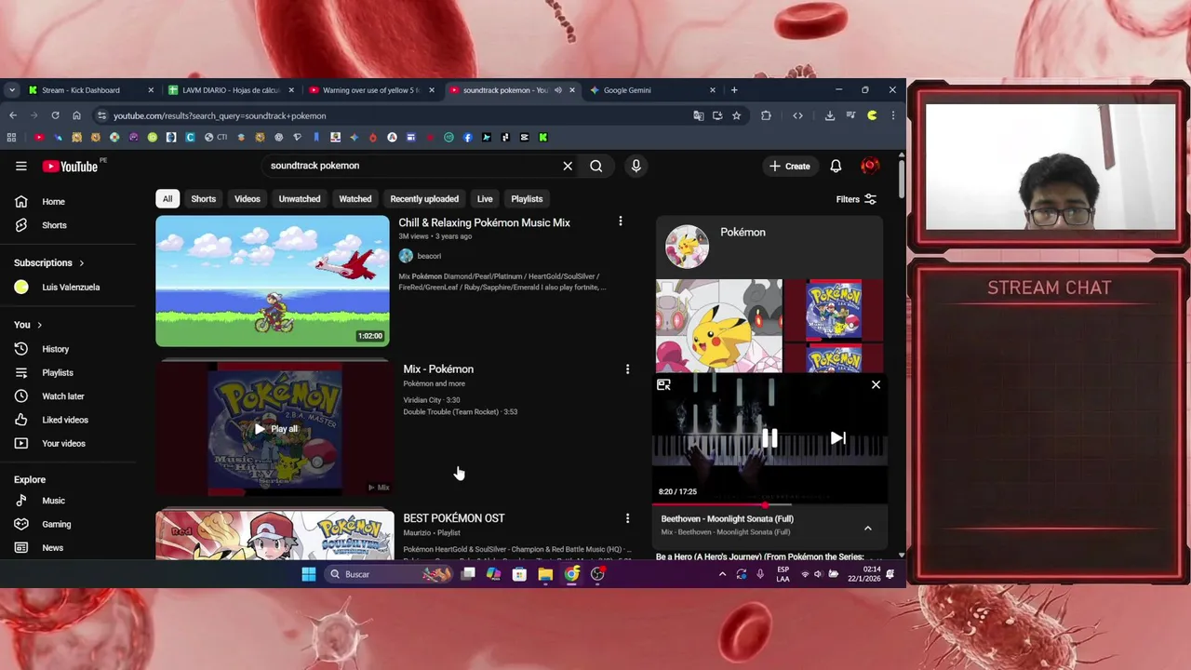Select the All filter chip
Viewport: 1191px width, 670px height.
coord(167,199)
